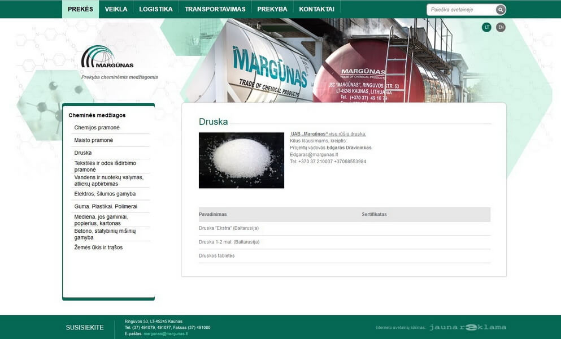Click the UAB „Margūnas" visų rūšių druska link
The height and width of the screenshot is (339, 561).
328,134
